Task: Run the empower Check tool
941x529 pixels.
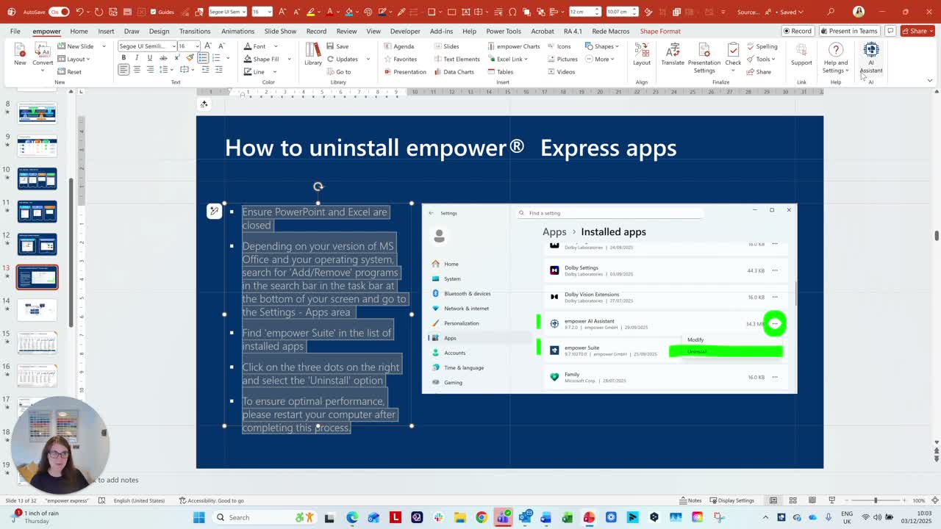Action: point(733,57)
